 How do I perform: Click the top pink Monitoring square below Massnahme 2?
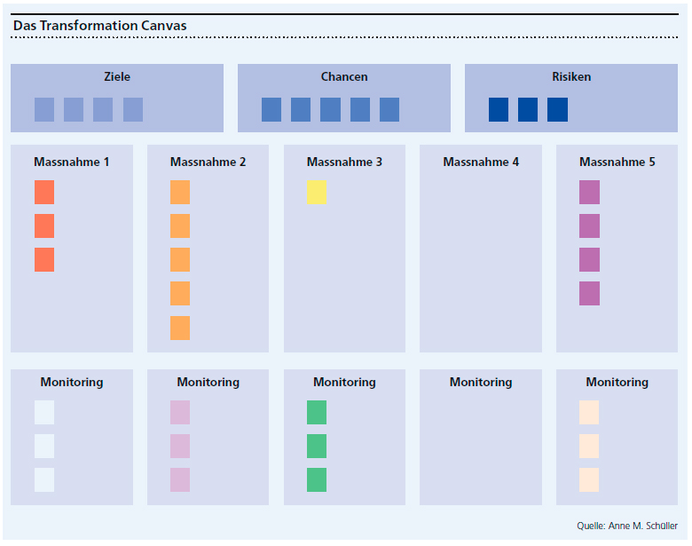click(x=180, y=412)
